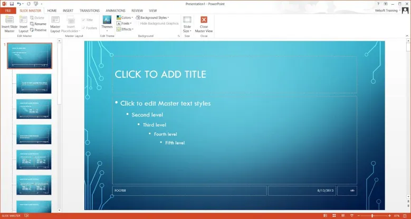The image size is (411, 219).
Task: Click Close Master View button
Action: (x=204, y=24)
